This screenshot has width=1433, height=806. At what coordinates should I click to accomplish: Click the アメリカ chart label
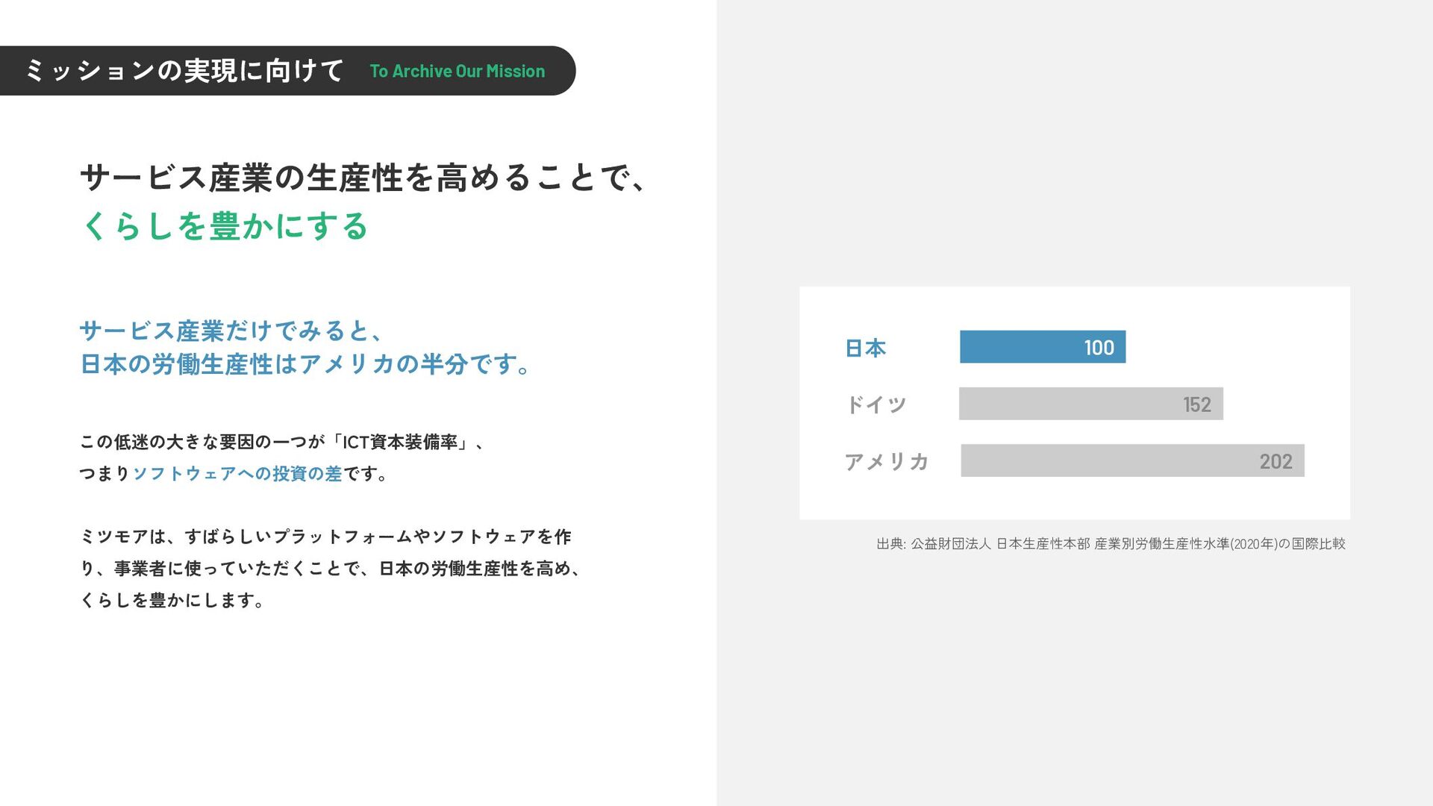click(887, 462)
